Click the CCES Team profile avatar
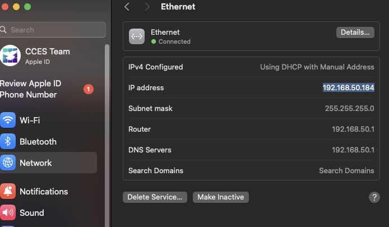The height and width of the screenshot is (227, 389). (x=10, y=56)
